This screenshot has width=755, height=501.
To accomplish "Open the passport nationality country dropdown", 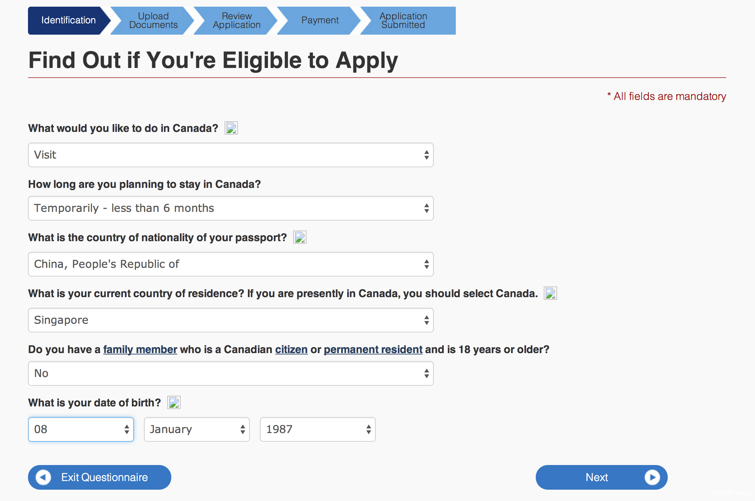I will [x=231, y=264].
